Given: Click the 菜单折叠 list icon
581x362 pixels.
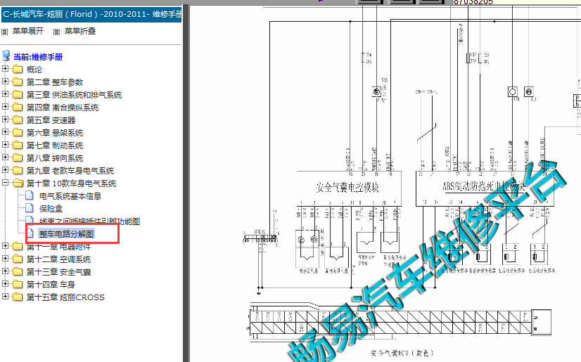Looking at the screenshot, I should point(56,32).
